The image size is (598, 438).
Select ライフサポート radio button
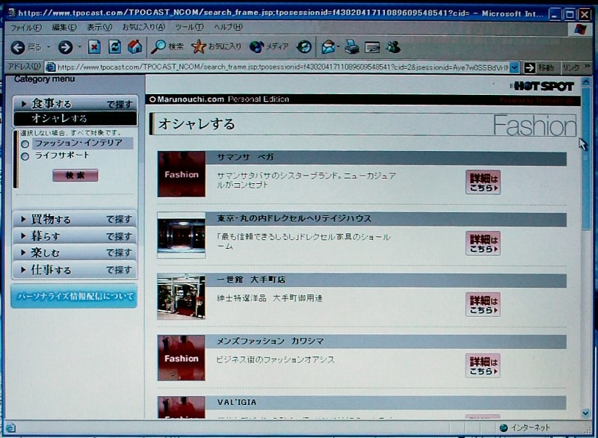25,156
